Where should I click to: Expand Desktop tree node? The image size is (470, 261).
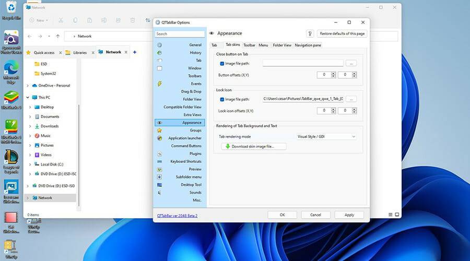[x=30, y=107]
